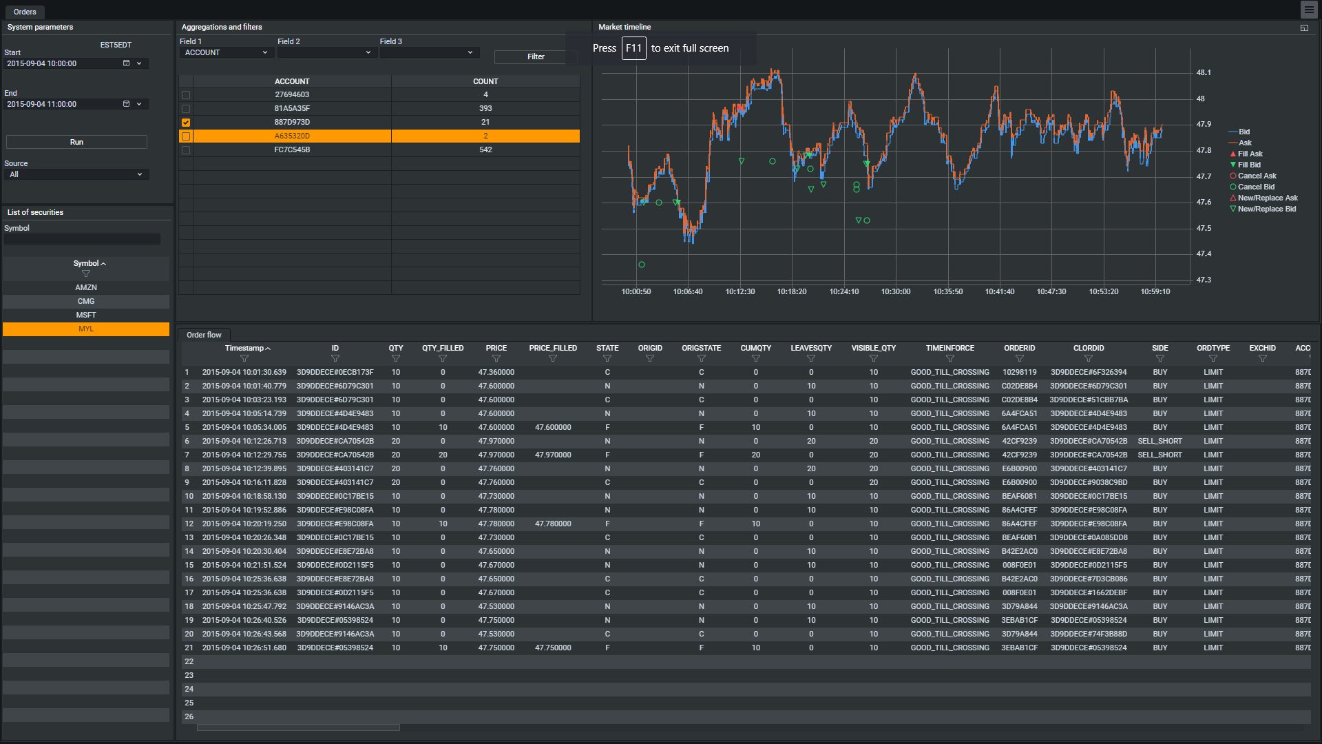The height and width of the screenshot is (744, 1322).
Task: Click the Market timeline expand panel icon
Action: click(1304, 28)
